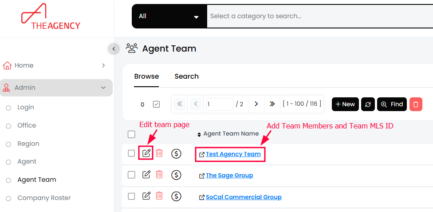Open Company Roster in the sidebar
Screen dimensions: 433x212
point(44,198)
